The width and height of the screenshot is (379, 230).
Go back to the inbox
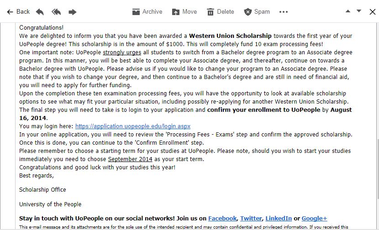click(x=18, y=12)
